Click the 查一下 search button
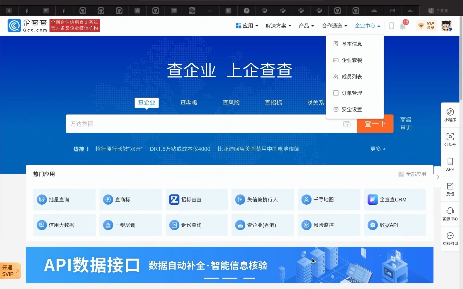 click(x=375, y=124)
